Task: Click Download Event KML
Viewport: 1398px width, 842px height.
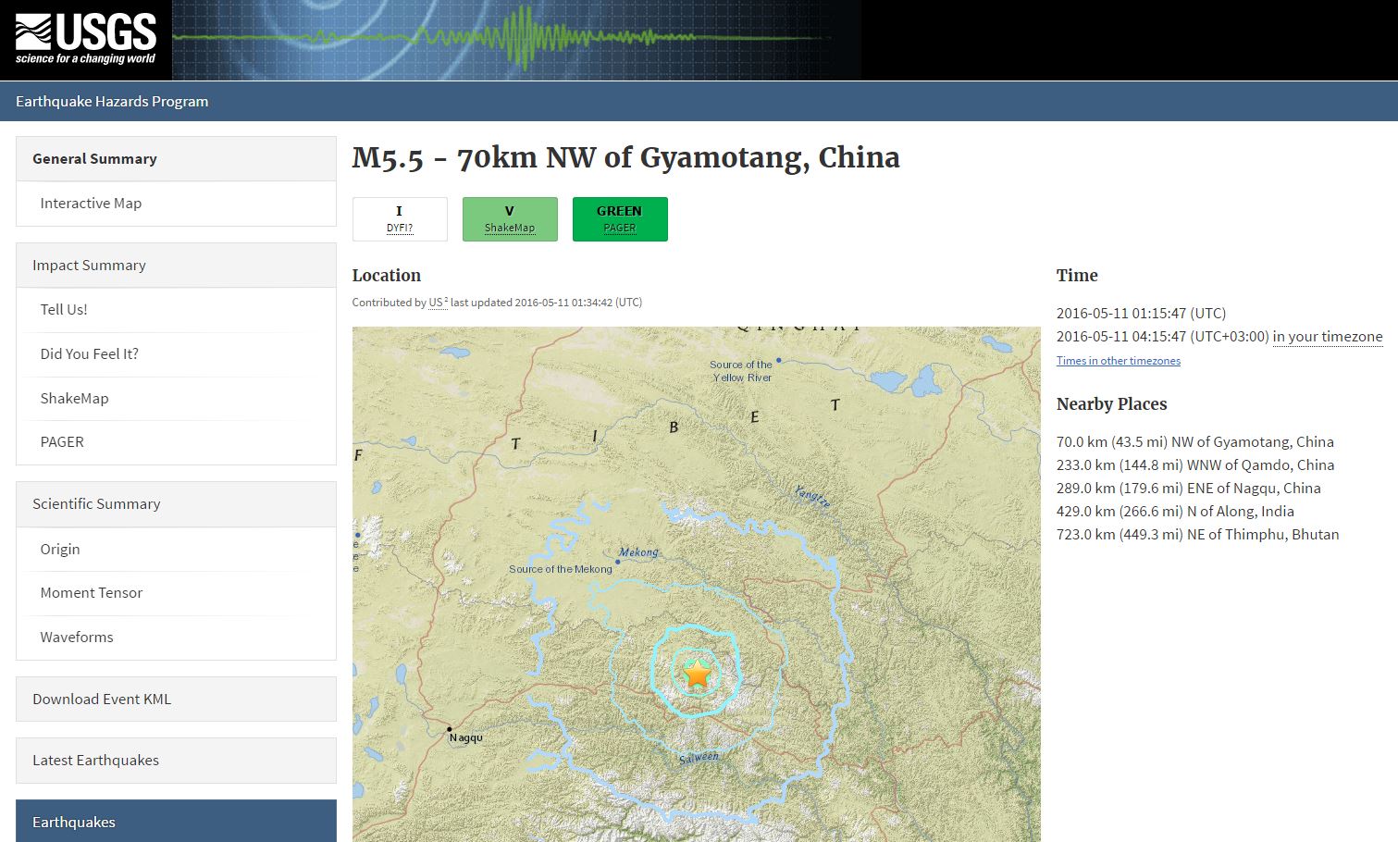Action: coord(102,700)
